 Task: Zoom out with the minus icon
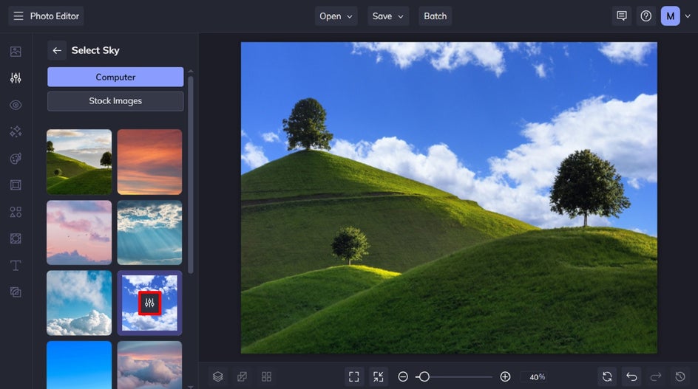coord(403,377)
